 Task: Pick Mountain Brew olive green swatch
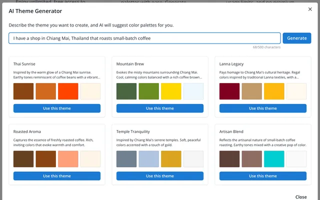coord(149,91)
